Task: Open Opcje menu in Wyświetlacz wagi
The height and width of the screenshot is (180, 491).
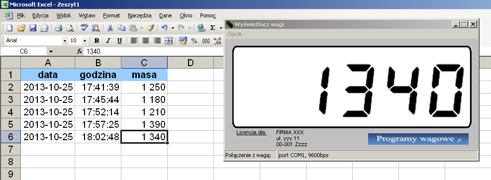Action: coord(234,34)
